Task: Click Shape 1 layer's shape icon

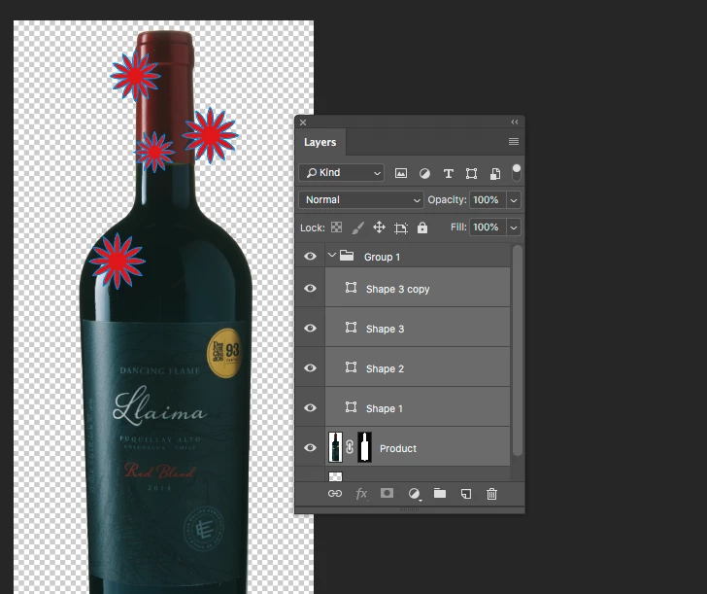Action: click(351, 406)
